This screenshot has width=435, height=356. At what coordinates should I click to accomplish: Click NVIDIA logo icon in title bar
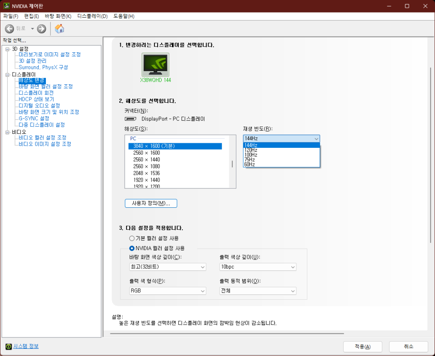6,6
